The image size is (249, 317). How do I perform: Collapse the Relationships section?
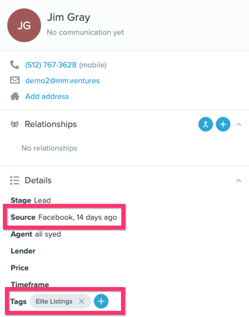pos(238,124)
